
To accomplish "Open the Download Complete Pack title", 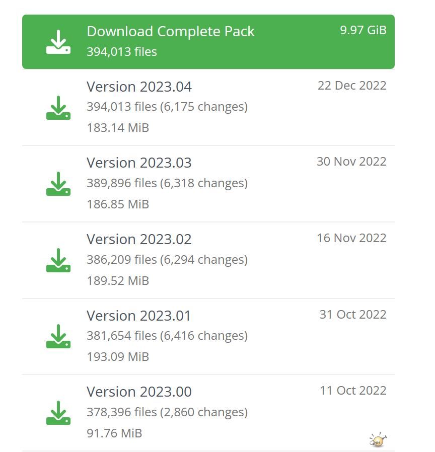I will (170, 31).
